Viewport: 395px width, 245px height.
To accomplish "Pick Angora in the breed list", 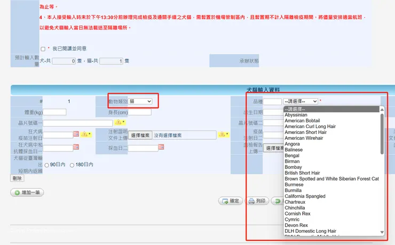I will pos(331,144).
